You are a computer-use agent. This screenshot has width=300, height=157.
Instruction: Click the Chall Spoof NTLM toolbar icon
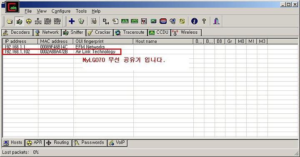pos(57,21)
